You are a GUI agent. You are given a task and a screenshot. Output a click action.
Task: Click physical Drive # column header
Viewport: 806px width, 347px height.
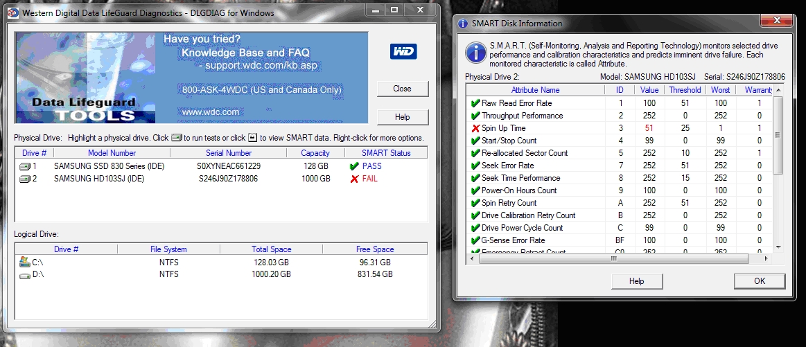click(35, 152)
